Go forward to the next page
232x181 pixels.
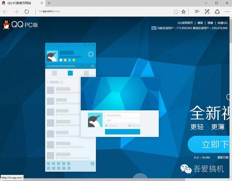(x=16, y=12)
